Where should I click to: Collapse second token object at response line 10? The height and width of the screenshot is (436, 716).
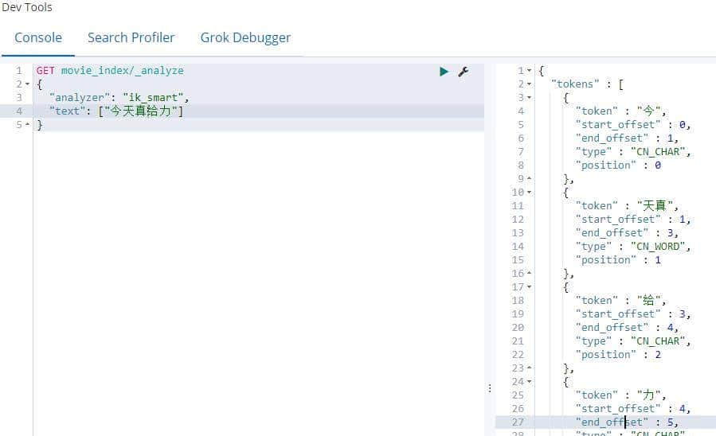(x=530, y=192)
